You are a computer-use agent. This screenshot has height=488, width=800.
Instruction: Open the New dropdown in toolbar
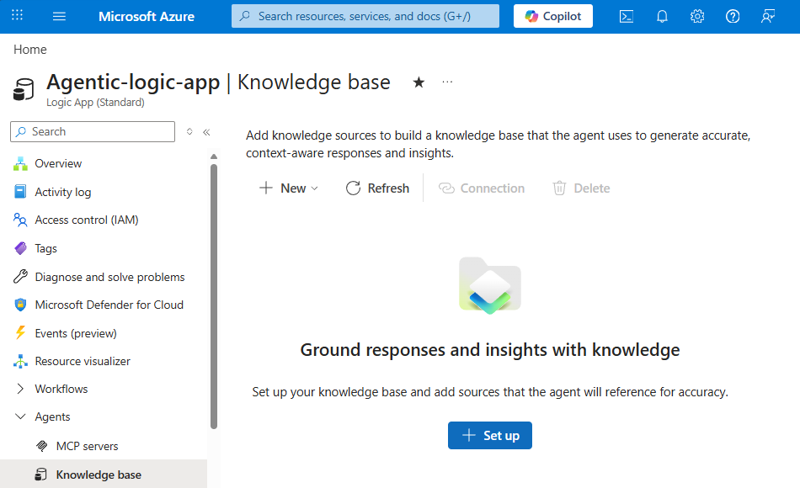(x=289, y=188)
